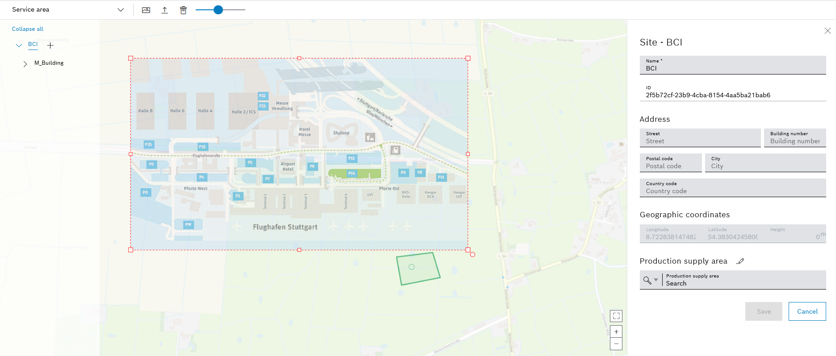The width and height of the screenshot is (836, 356).
Task: Click the Cancel button
Action: [807, 311]
